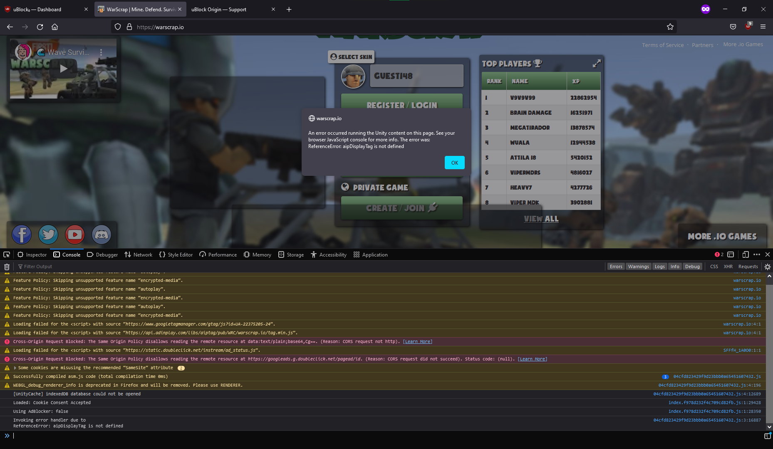The image size is (773, 449).
Task: Open the Twitter page icon
Action: click(48, 234)
